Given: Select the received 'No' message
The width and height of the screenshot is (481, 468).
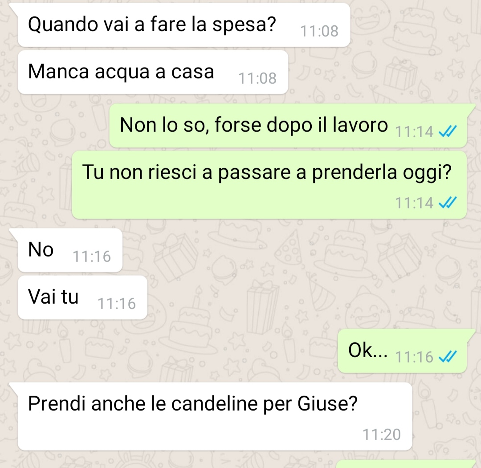Looking at the screenshot, I should 70,250.
